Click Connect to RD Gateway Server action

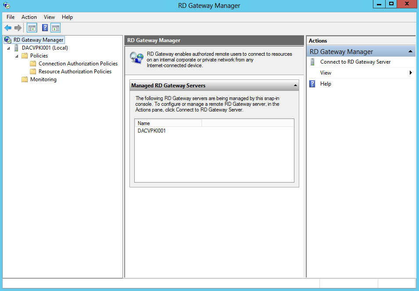(x=355, y=62)
